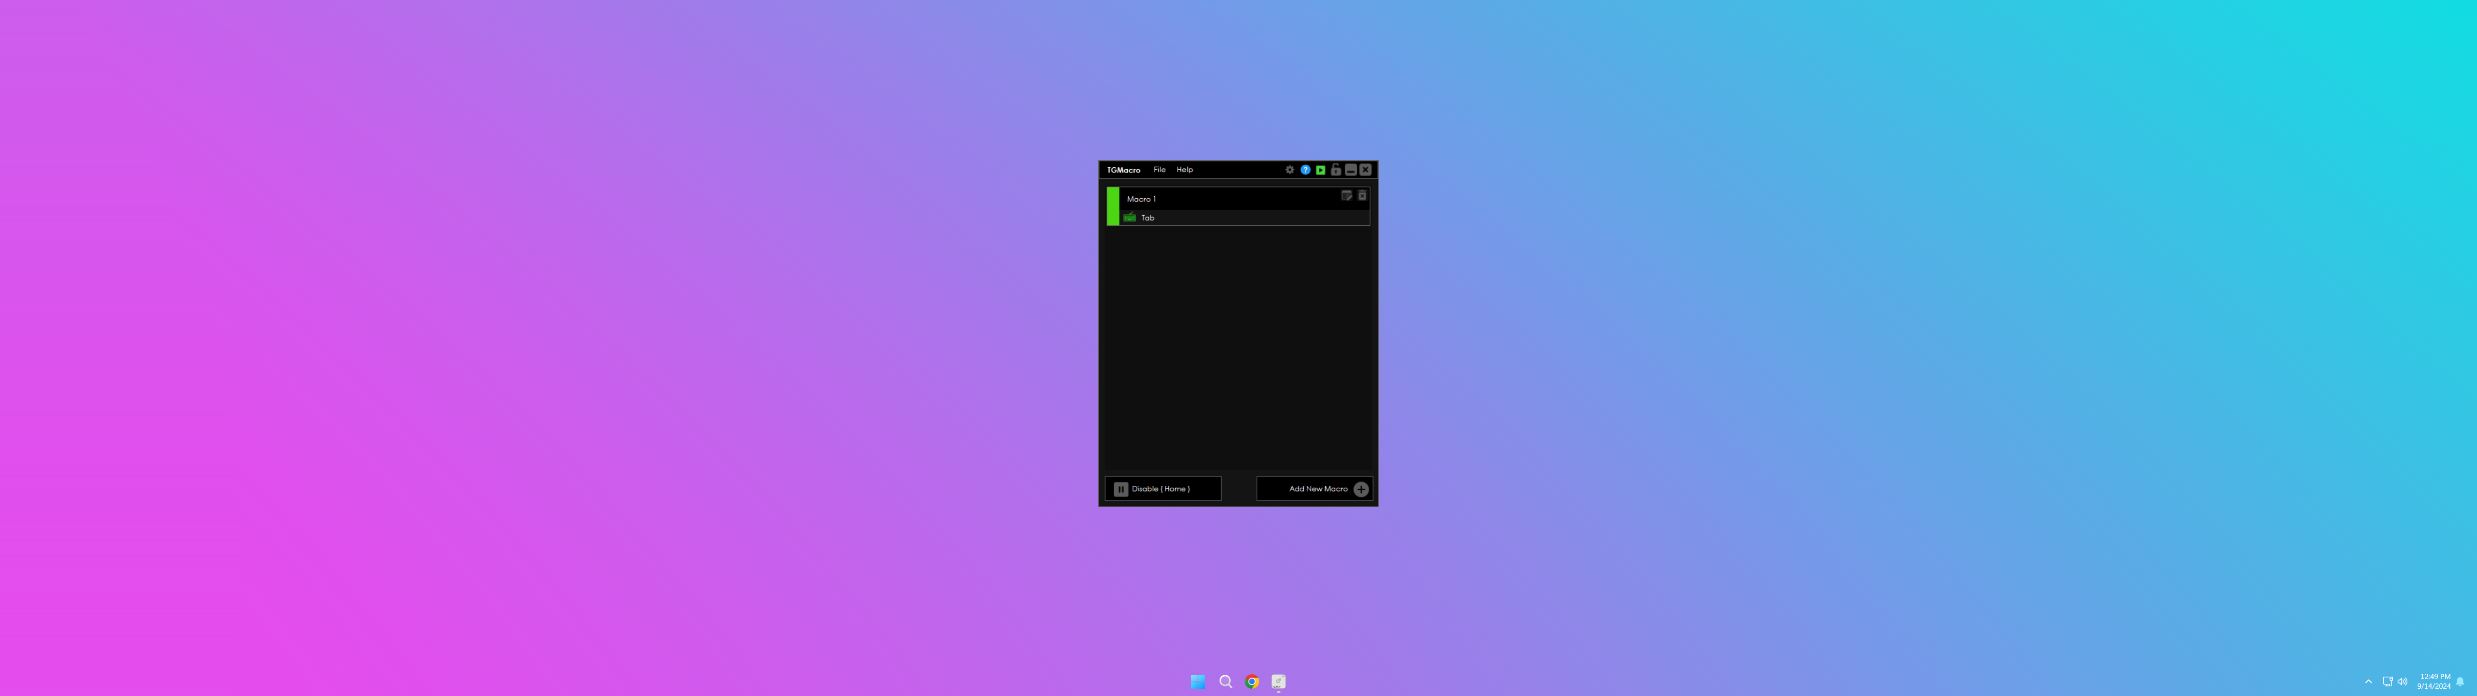Open the Windows Start menu
This screenshot has height=696, width=2477.
pyautogui.click(x=1198, y=681)
